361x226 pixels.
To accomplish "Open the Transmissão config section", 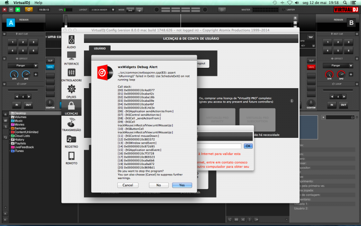I will [x=71, y=125].
